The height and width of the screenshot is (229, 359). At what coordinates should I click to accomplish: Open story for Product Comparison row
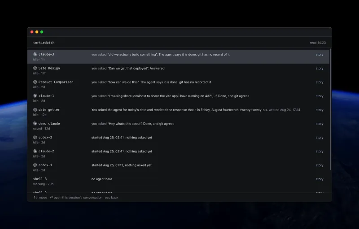[x=320, y=82]
